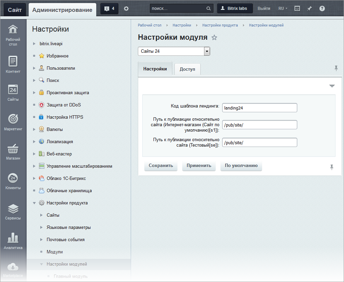Go to Настройки breadcrumb link

[x=182, y=26]
